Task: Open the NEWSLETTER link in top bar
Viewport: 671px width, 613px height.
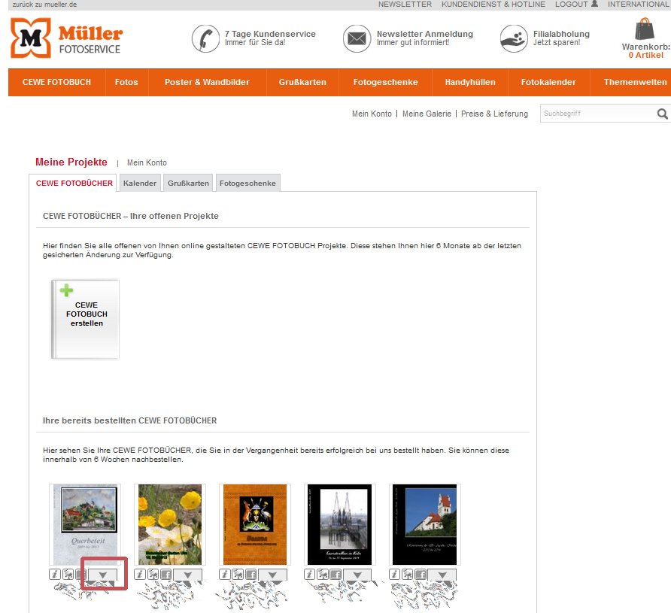Action: pyautogui.click(x=405, y=5)
